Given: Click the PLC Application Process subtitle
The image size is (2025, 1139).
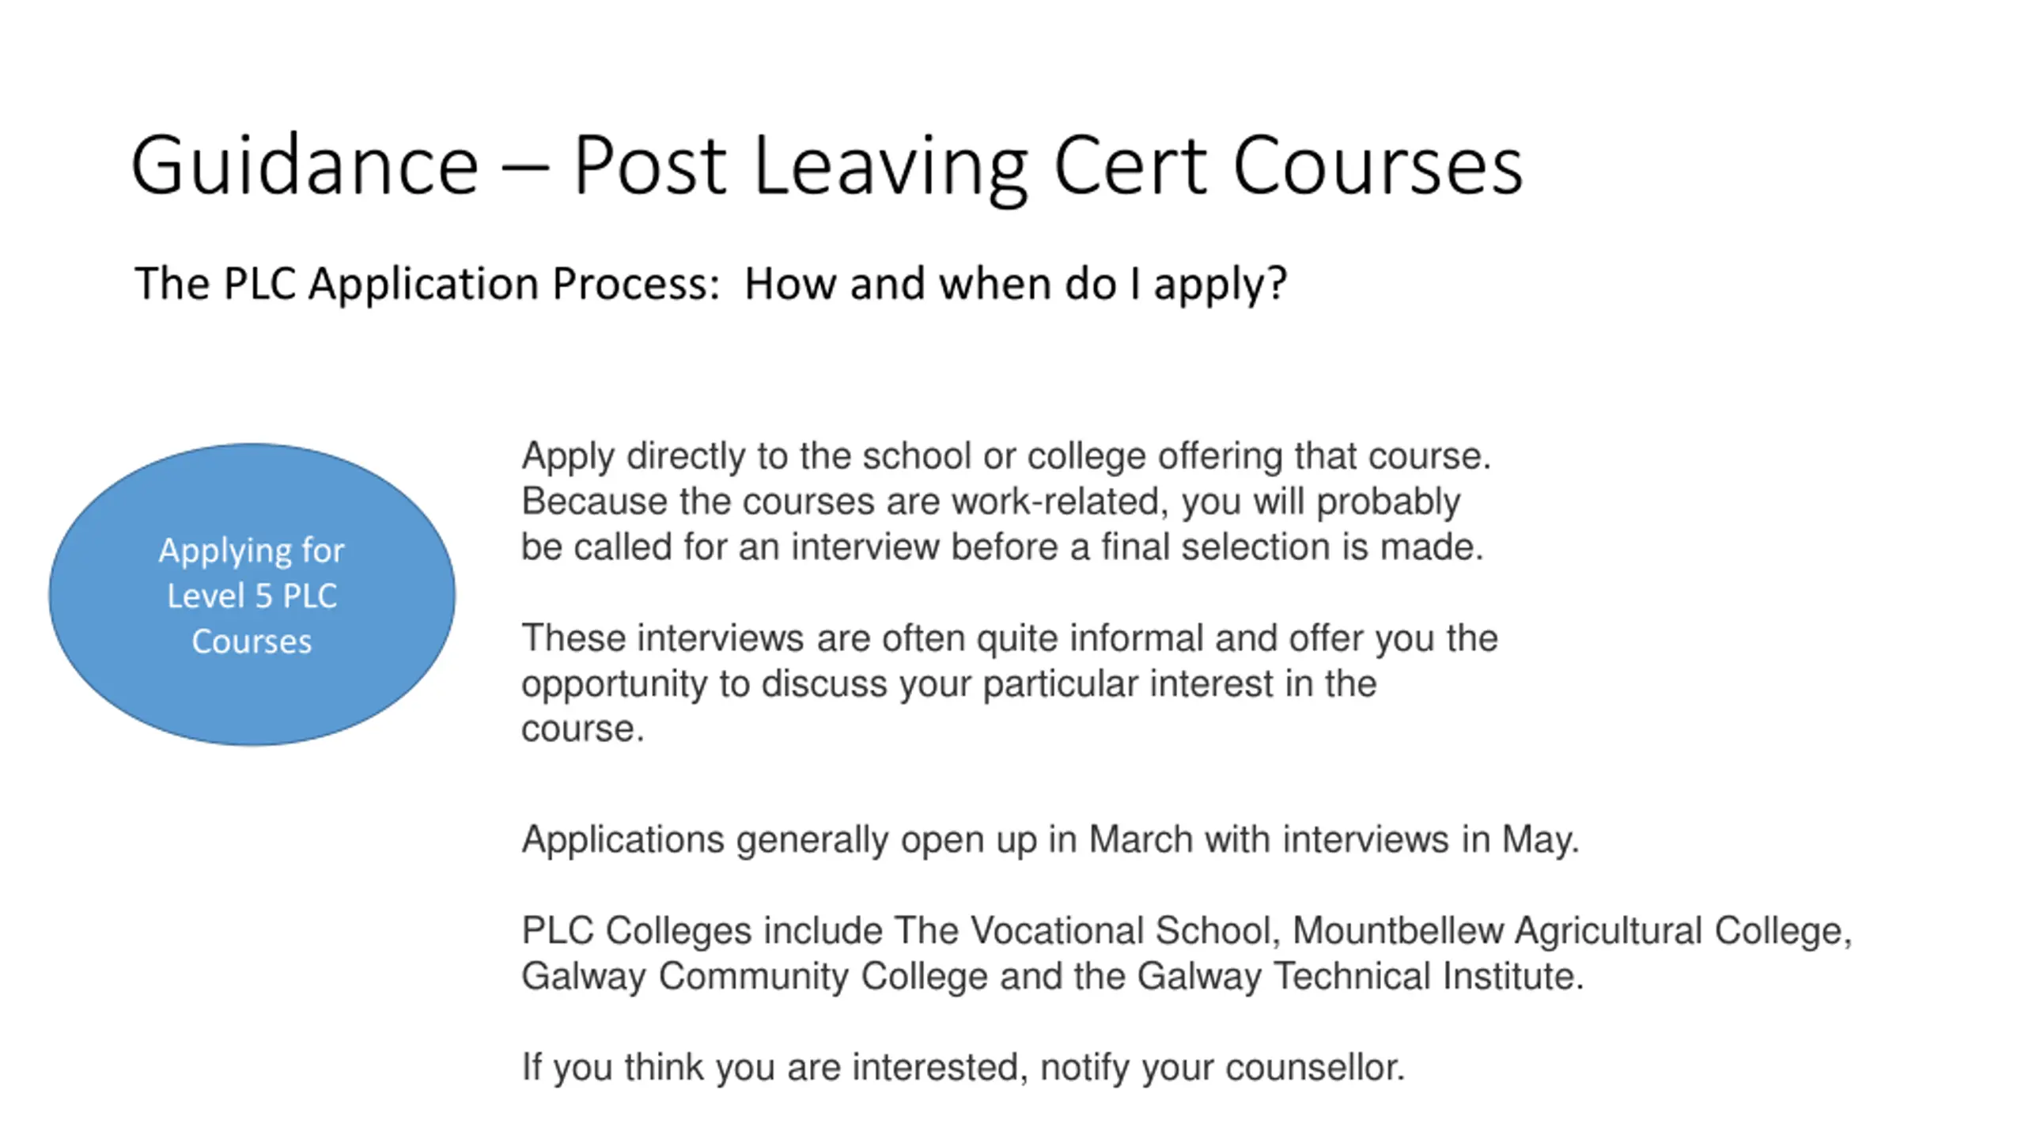Looking at the screenshot, I should [710, 285].
